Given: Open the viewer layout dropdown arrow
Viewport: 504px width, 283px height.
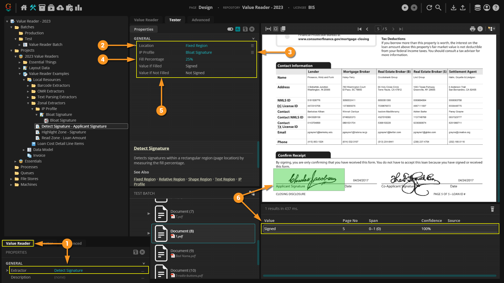Looking at the screenshot, I should tap(494, 29).
